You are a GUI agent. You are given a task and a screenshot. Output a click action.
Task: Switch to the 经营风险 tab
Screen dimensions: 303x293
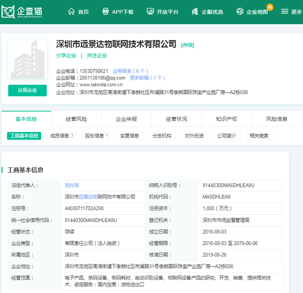point(76,119)
